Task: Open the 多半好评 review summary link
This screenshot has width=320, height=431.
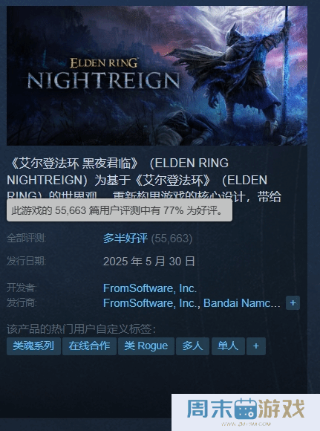Action: click(125, 239)
